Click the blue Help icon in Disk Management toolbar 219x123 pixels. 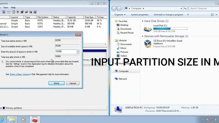click(x=4, y=12)
